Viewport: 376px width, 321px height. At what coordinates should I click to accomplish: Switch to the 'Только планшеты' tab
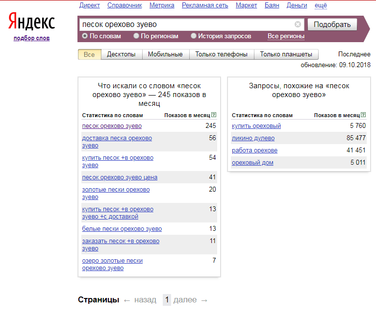(286, 54)
